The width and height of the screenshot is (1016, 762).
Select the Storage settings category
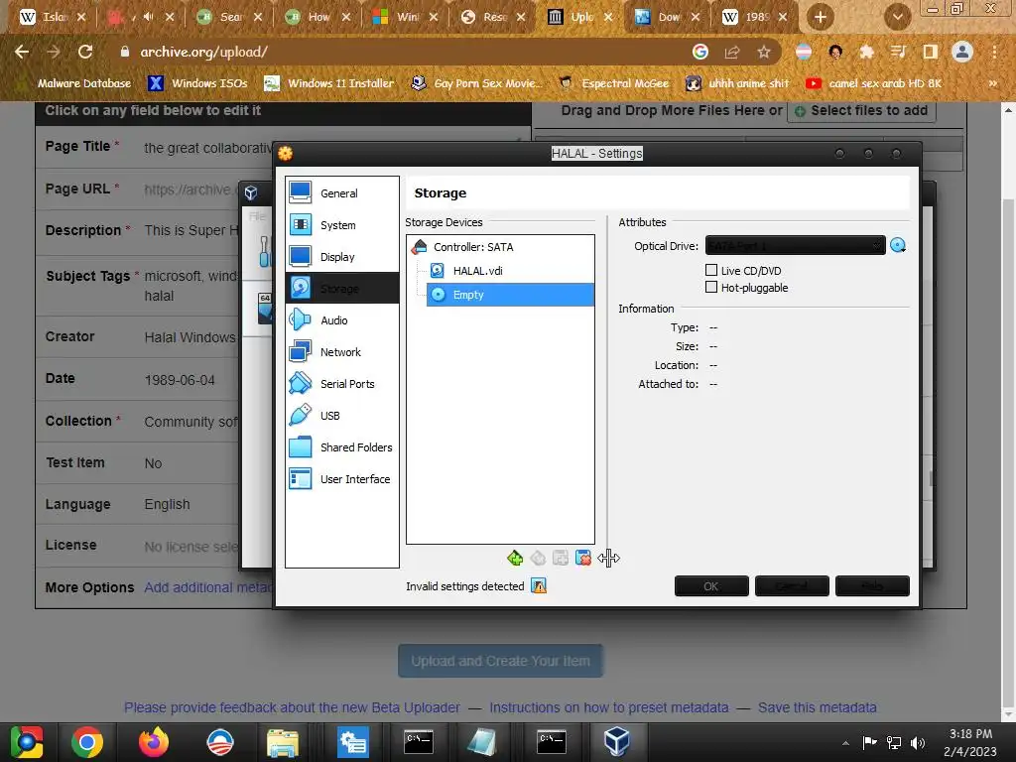341,288
